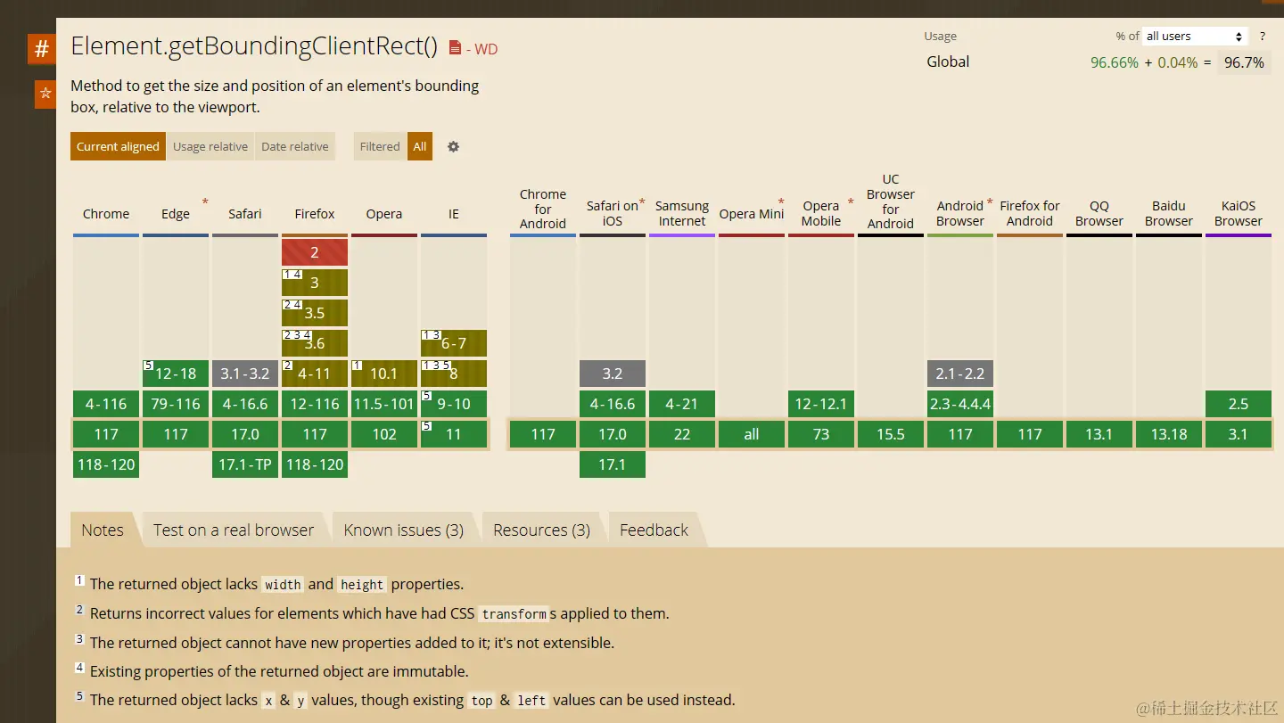Click the UC Browser for Android header

pos(891,201)
